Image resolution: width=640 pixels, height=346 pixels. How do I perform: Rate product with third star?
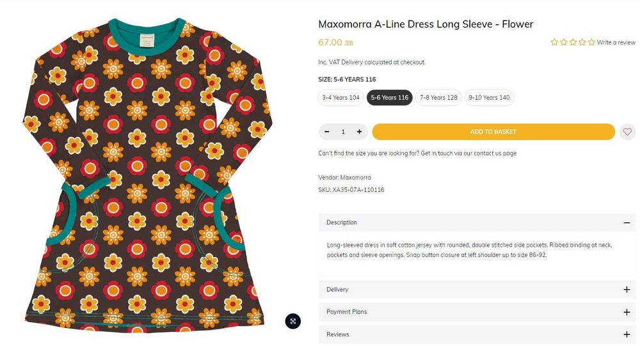point(573,42)
